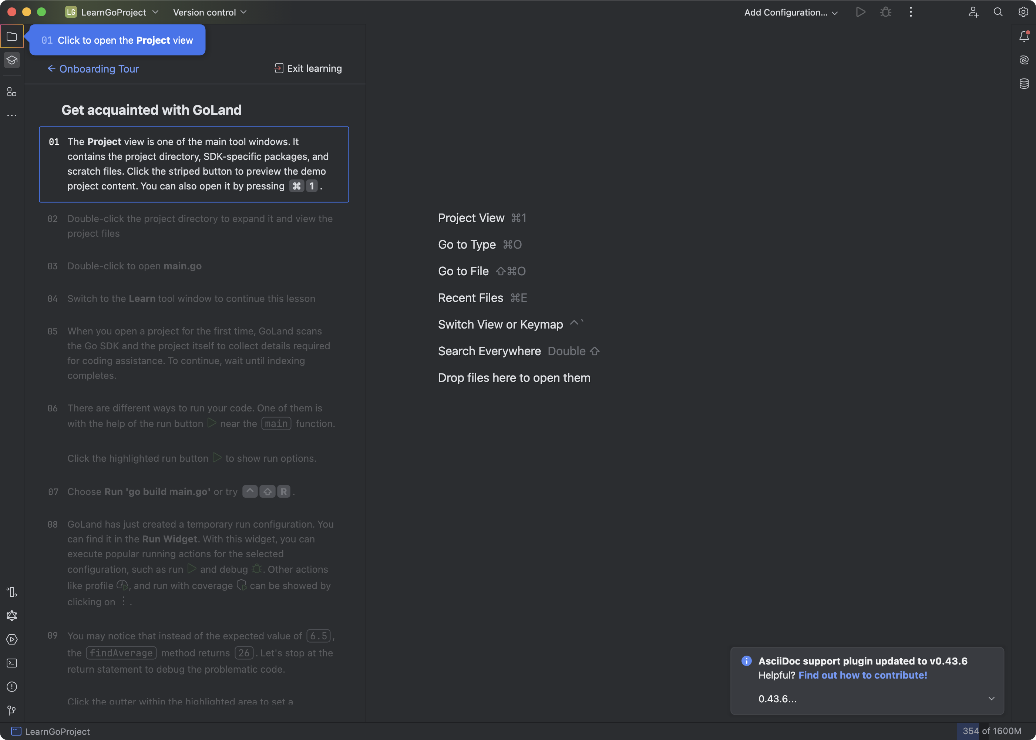
Task: Open the Services tool window icon
Action: tap(12, 639)
